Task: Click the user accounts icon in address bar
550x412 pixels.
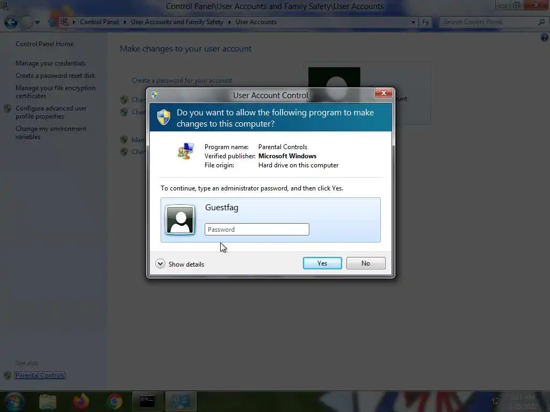Action: pyautogui.click(x=64, y=21)
